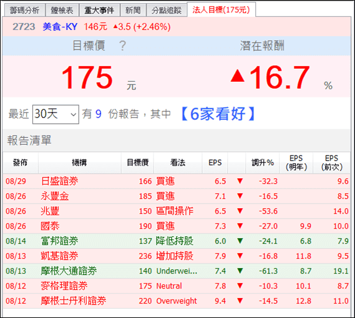Click the -61.3 revision percentage
The height and width of the screenshot is (318, 355).
(268, 271)
